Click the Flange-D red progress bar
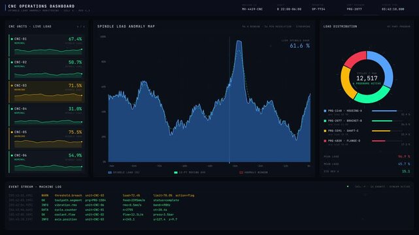 pos(378,141)
